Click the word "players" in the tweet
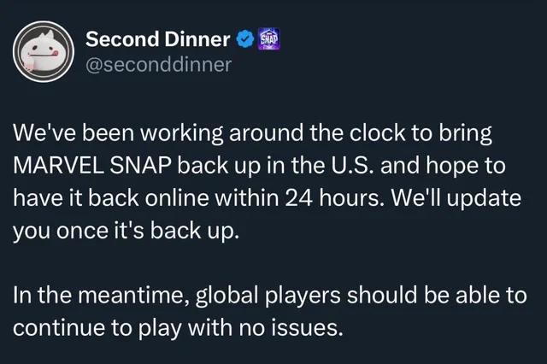 303,296
